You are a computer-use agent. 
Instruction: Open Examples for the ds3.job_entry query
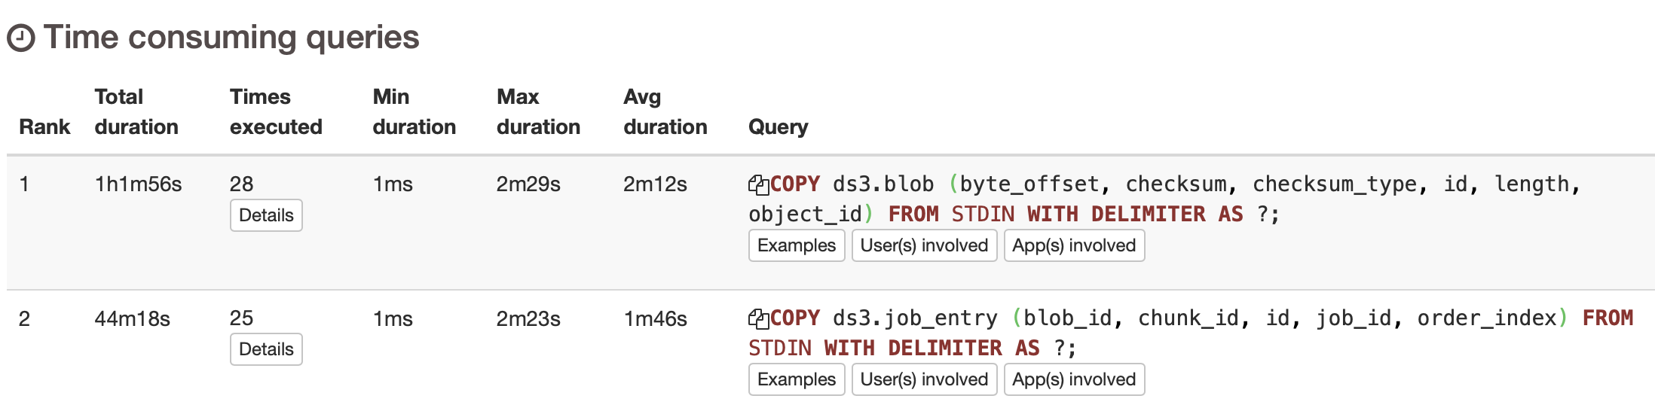(x=796, y=379)
